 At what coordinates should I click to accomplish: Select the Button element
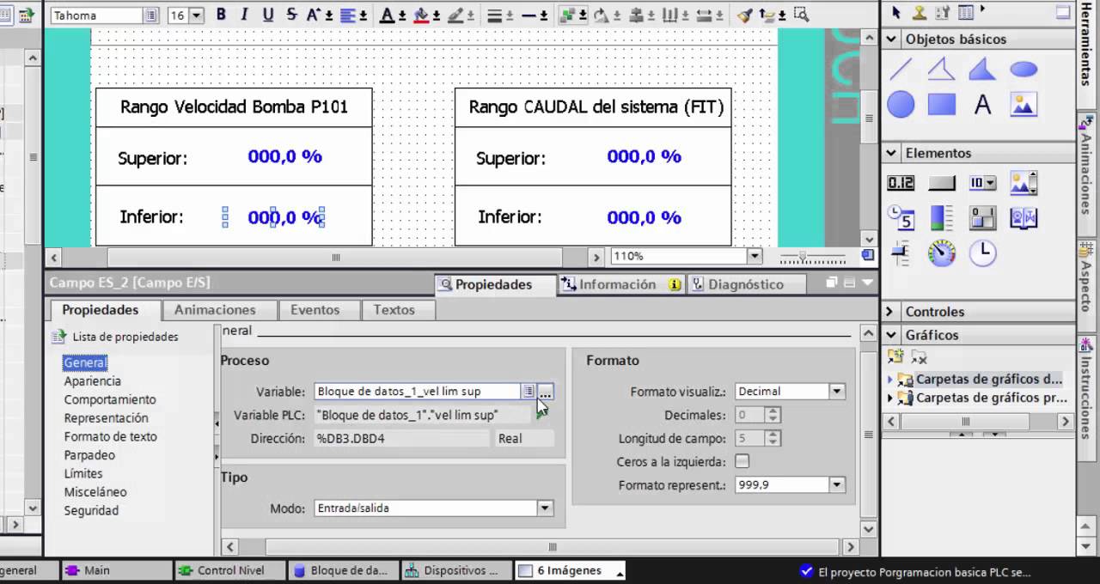(942, 183)
